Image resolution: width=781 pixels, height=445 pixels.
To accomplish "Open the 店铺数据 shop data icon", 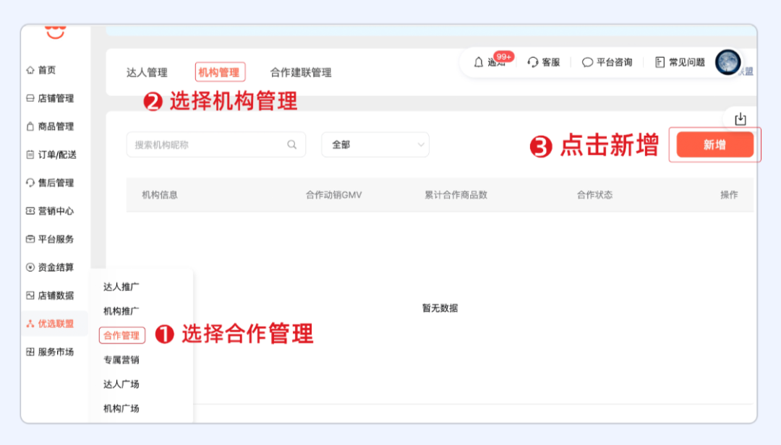I will pos(29,295).
